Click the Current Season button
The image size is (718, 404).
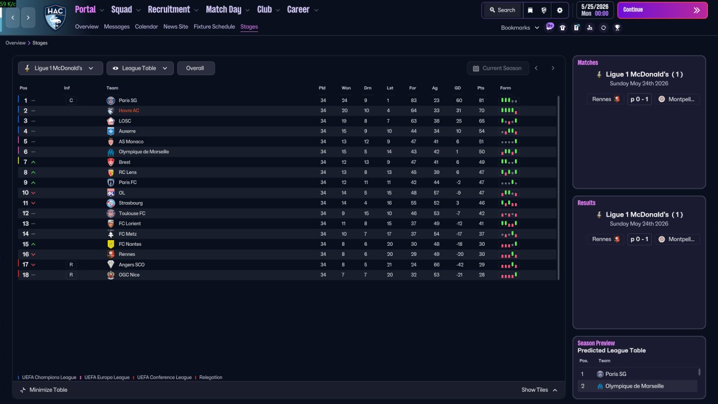point(498,68)
